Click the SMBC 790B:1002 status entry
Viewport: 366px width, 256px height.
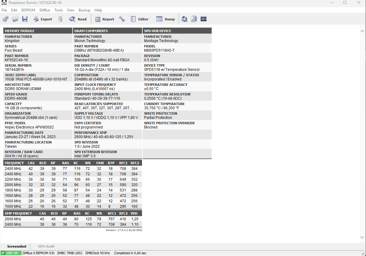70,253
